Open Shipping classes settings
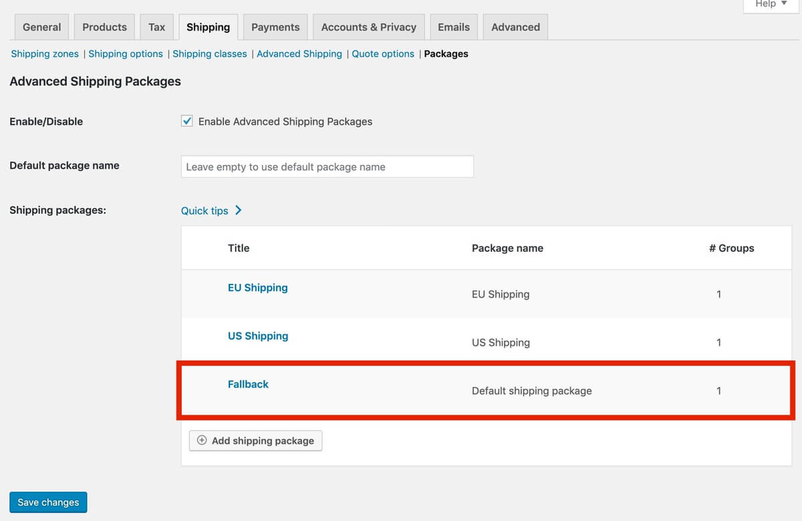The width and height of the screenshot is (802, 521). point(209,53)
